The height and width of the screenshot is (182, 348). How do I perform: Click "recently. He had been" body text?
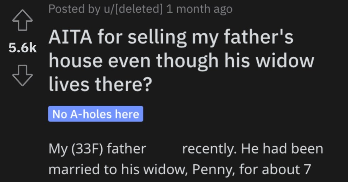tap(253, 149)
